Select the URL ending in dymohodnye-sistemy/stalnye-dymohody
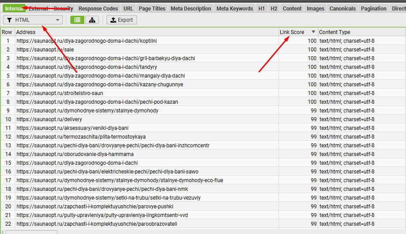 pyautogui.click(x=87, y=111)
